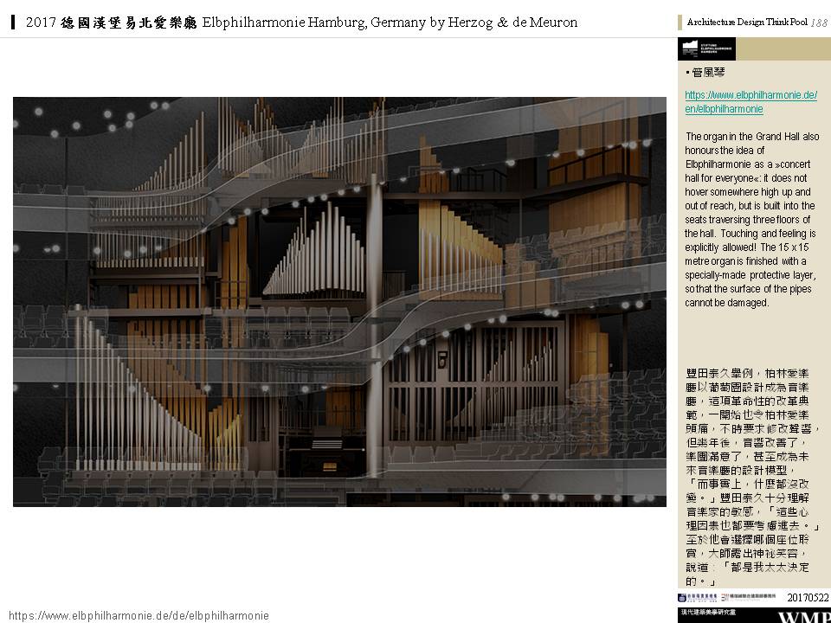Click the black vertical bar before the slide title
831x623 pixels.
click(x=14, y=22)
